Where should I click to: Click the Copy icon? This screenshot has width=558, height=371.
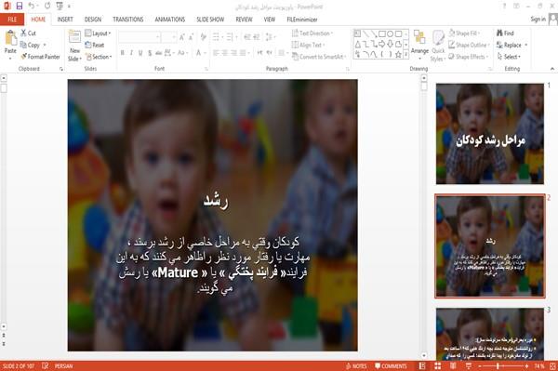[23, 45]
